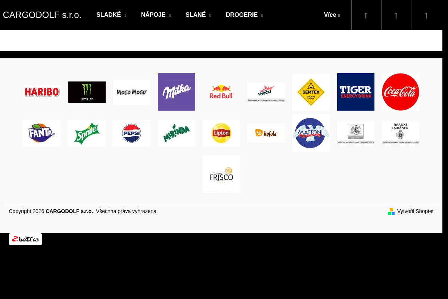Select the Tiger Energy Drink logo
448x299 pixels.
tap(356, 92)
